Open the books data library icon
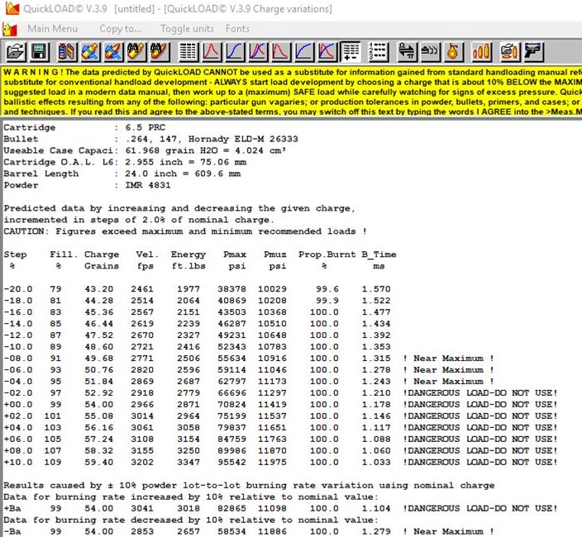Screen dimensions: 582x537 (x=67, y=51)
